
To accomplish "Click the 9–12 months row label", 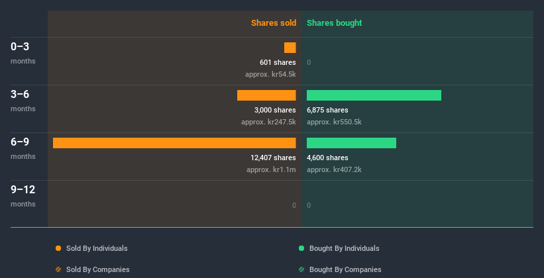I will tap(23, 196).
